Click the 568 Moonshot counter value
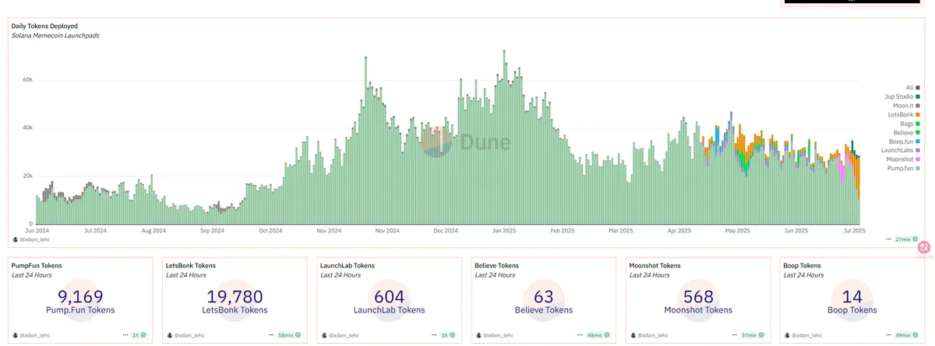Viewport: 935px width, 346px height. (x=697, y=296)
